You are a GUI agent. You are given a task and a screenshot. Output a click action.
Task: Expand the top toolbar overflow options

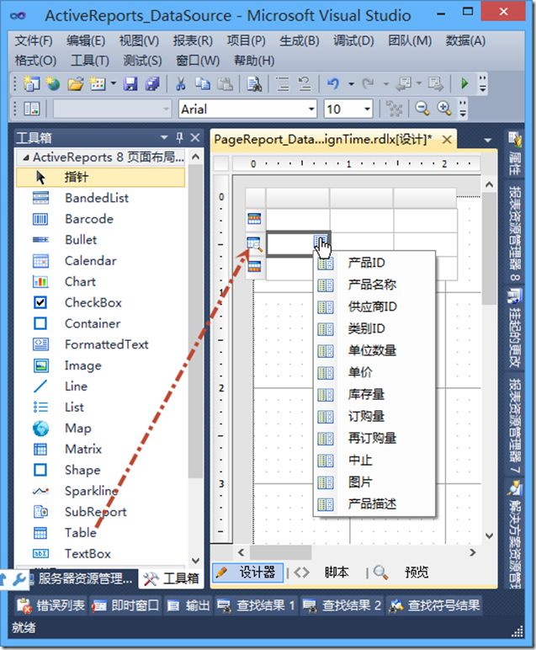coord(482,84)
